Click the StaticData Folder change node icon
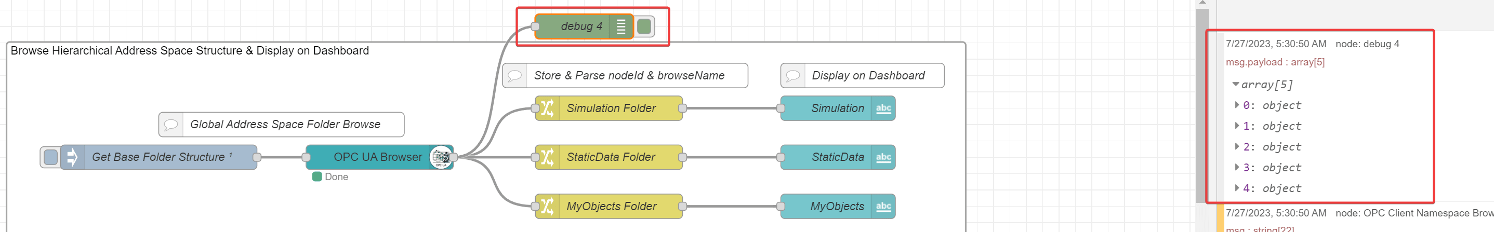1494x232 pixels. [x=547, y=157]
